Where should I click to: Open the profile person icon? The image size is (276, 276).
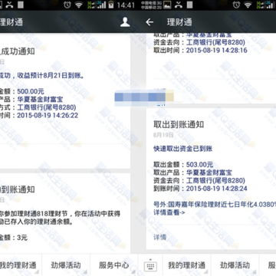(125, 22)
